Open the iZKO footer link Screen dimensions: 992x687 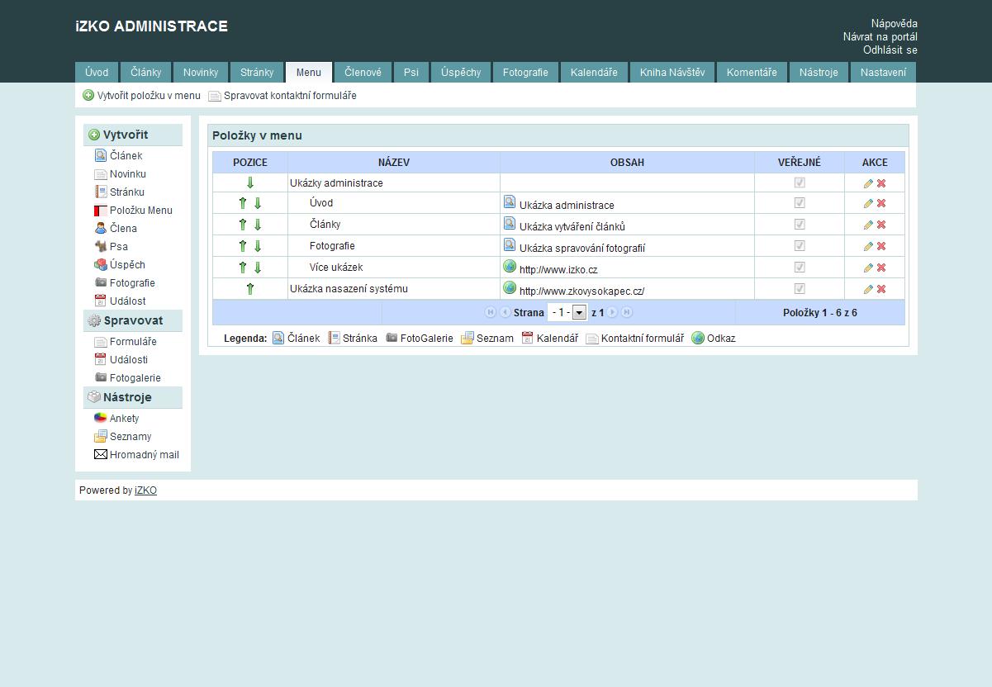click(145, 490)
